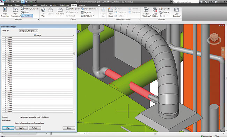This screenshot has width=227, height=137.
Task: Open the Home ribbon tab
Action: pos(10,5)
